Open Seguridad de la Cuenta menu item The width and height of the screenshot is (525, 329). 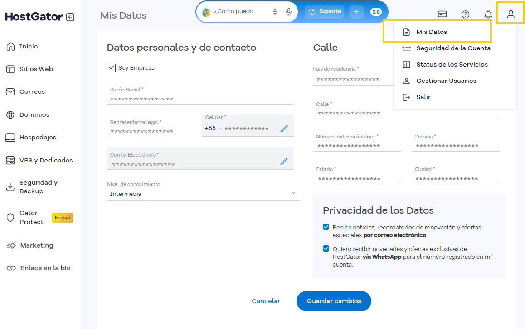pyautogui.click(x=453, y=48)
